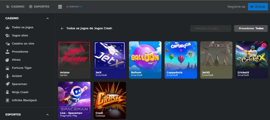Collapse the CASSINO sidebar section

point(47,18)
